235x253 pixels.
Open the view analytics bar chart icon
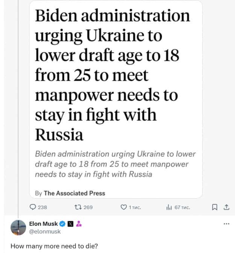(x=169, y=207)
